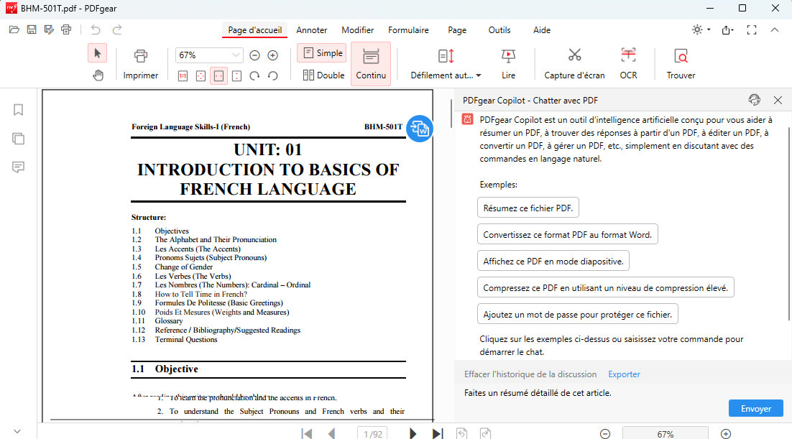Viewport: 792px width, 439px height.
Task: Open the Trouver search tool
Action: [679, 63]
